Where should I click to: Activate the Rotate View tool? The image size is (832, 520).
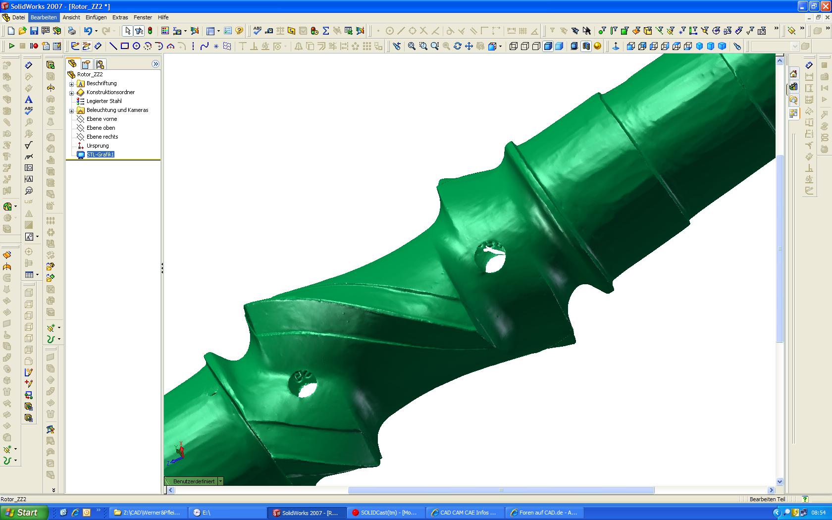457,46
